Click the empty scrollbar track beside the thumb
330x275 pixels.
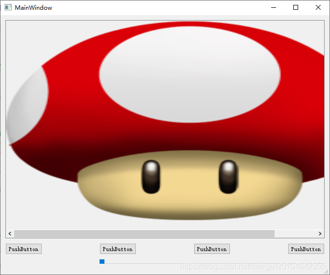click(x=296, y=233)
